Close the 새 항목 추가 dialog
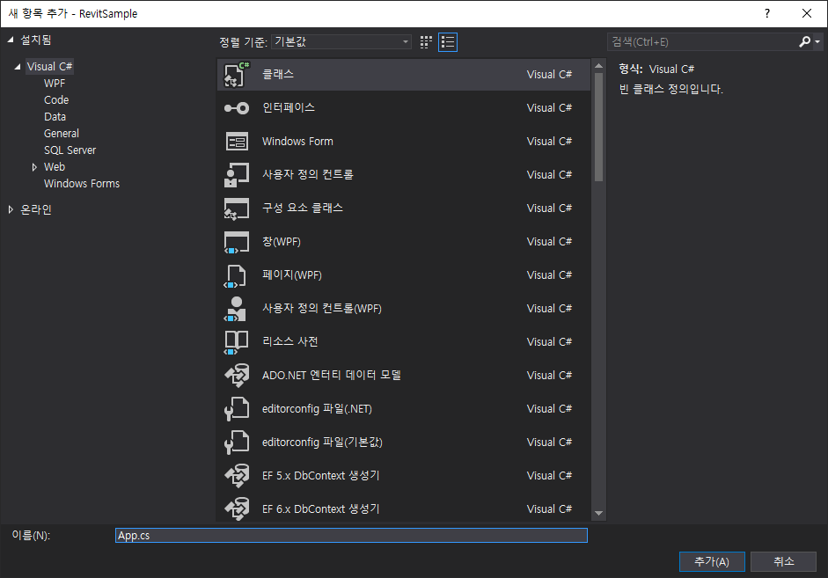The height and width of the screenshot is (578, 828). tap(806, 13)
